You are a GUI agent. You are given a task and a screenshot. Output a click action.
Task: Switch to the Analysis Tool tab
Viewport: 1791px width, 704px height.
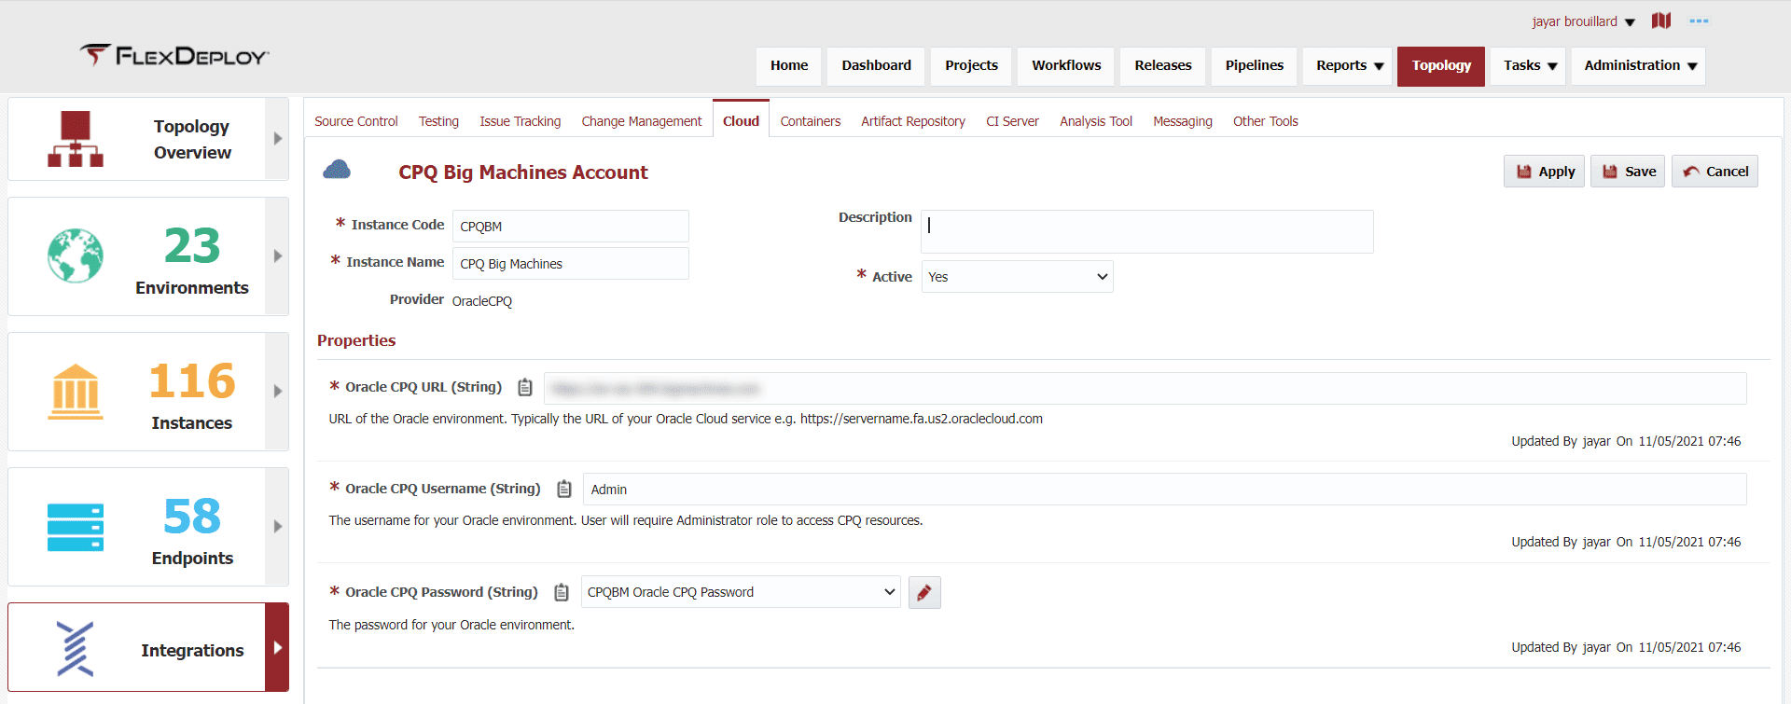pyautogui.click(x=1096, y=121)
